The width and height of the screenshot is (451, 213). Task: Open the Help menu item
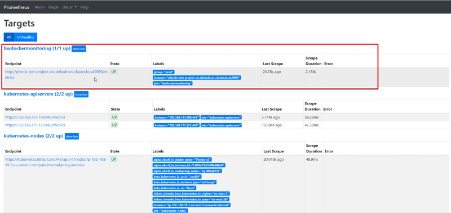[x=85, y=7]
